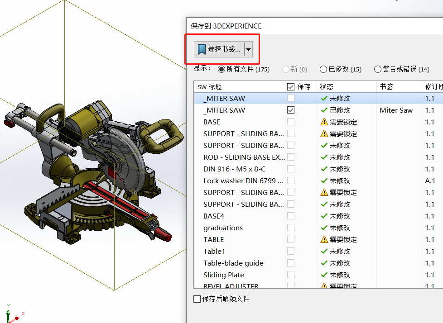Open the 选择书签 dropdown arrow
The height and width of the screenshot is (323, 443).
248,50
